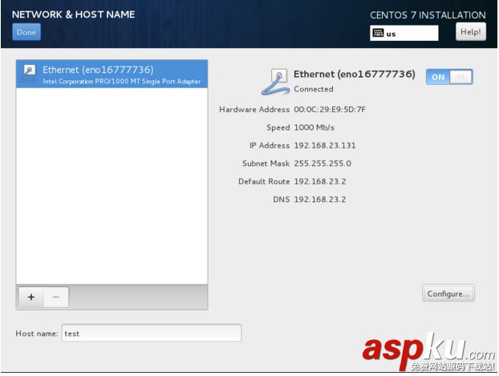Click the Hardware Address value 00:0C:29:E9:5D:7F

(x=330, y=109)
